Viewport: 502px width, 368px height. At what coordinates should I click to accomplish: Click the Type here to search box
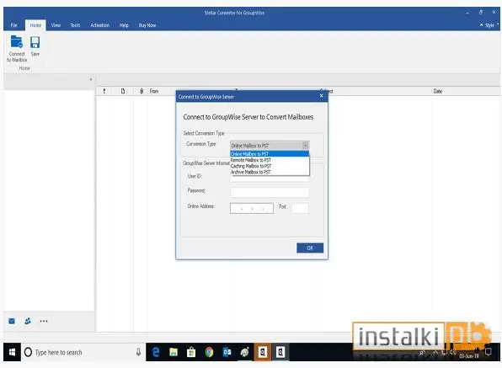(83, 352)
